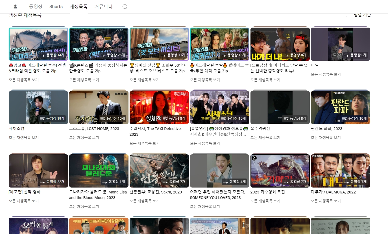Open the [프로감상러] 띵작영화 리뷰 title
The image size is (388, 234).
click(279, 68)
